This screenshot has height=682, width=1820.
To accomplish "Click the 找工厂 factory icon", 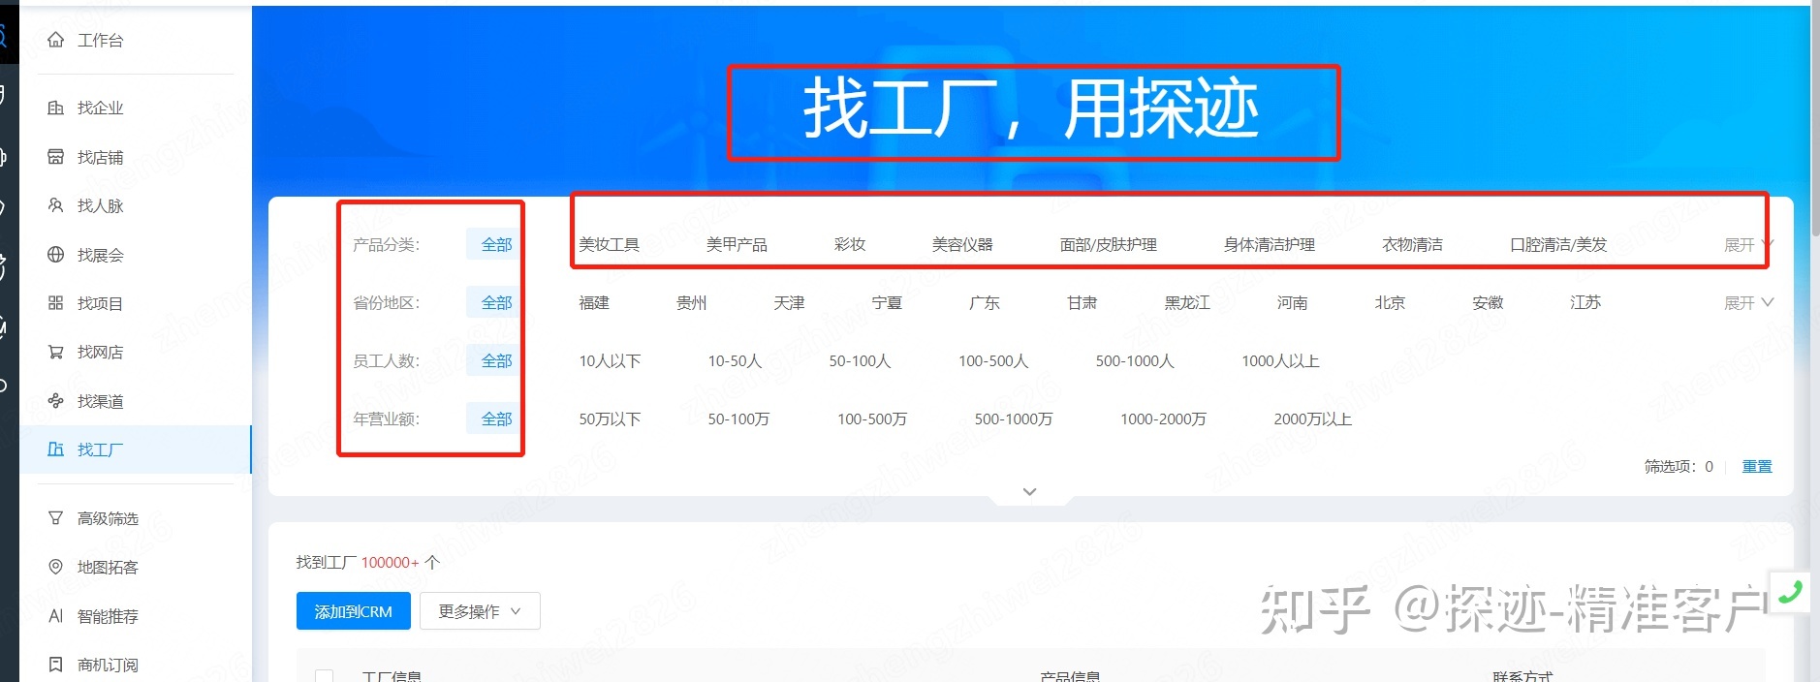I will tap(56, 449).
